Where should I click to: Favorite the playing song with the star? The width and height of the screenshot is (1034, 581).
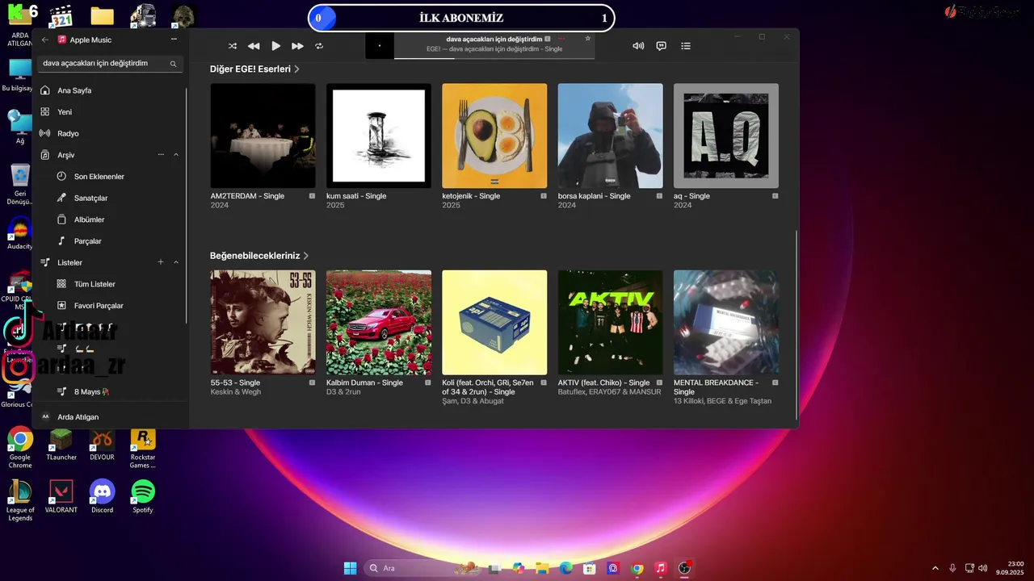pyautogui.click(x=587, y=39)
